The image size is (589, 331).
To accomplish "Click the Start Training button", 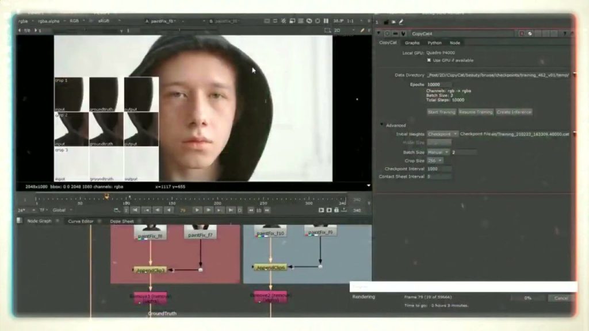I will click(x=441, y=112).
